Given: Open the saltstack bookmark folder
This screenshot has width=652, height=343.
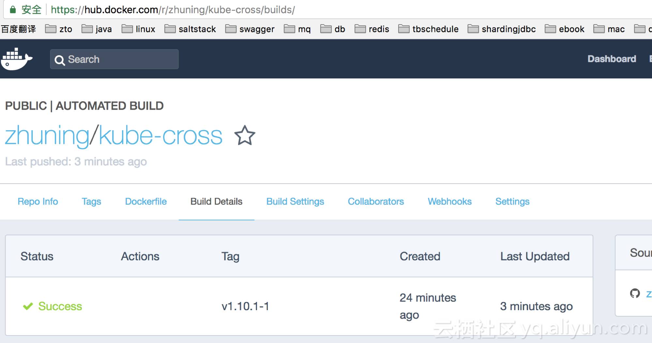Looking at the screenshot, I should (x=190, y=29).
